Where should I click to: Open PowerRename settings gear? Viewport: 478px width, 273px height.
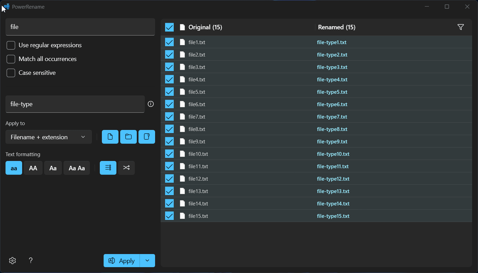click(12, 261)
